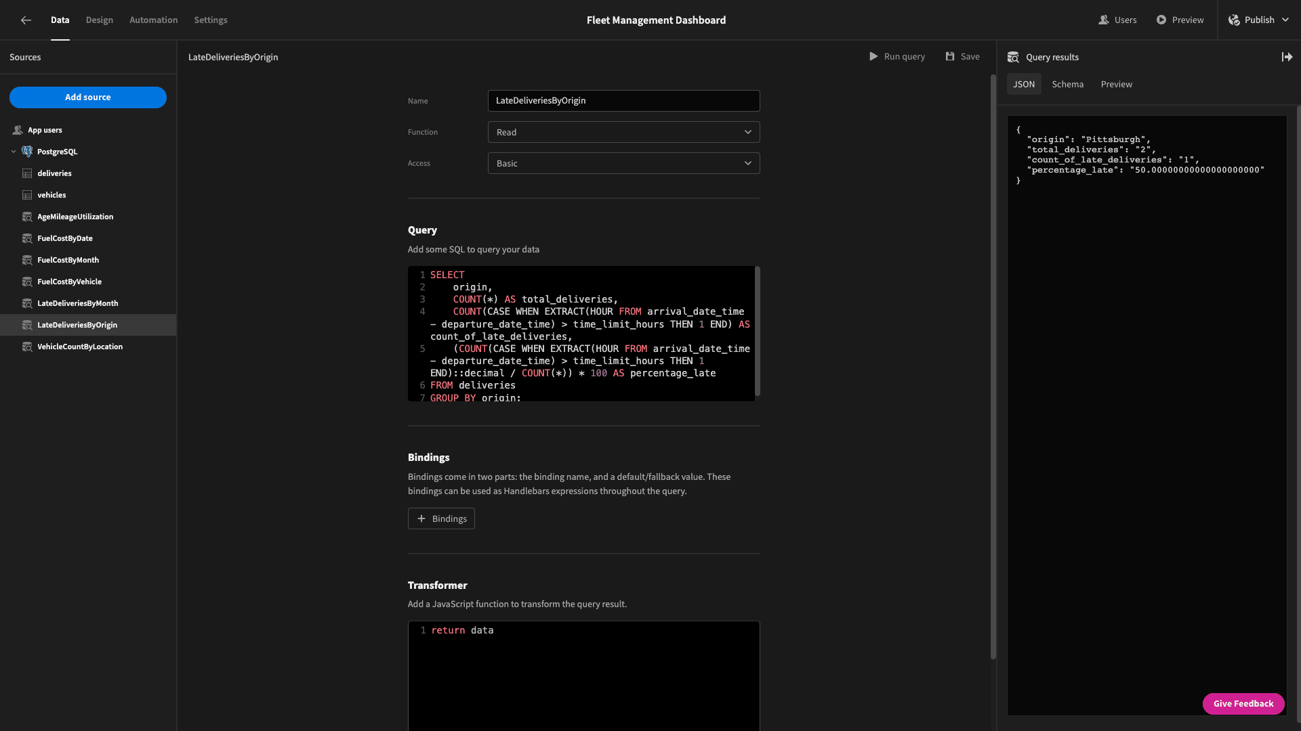Switch to the Design tab

pos(100,20)
